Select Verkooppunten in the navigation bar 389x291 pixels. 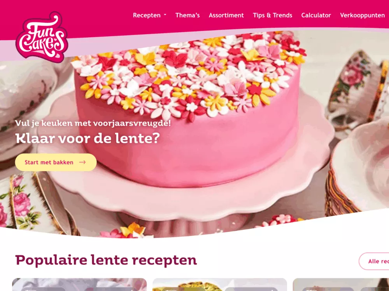point(362,16)
